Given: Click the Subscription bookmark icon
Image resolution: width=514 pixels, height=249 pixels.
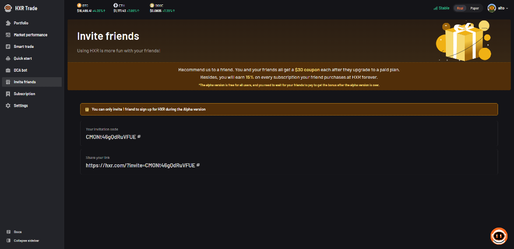Looking at the screenshot, I should pos(8,94).
